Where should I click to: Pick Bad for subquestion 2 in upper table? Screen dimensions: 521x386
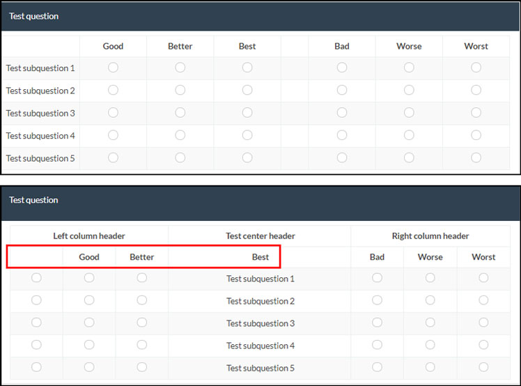pyautogui.click(x=342, y=90)
